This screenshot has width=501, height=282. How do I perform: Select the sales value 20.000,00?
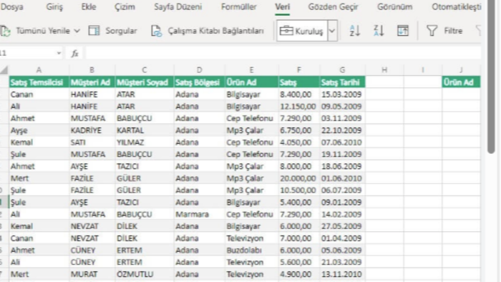(299, 178)
